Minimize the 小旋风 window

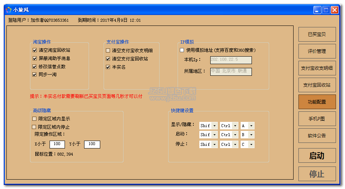tap(317, 10)
